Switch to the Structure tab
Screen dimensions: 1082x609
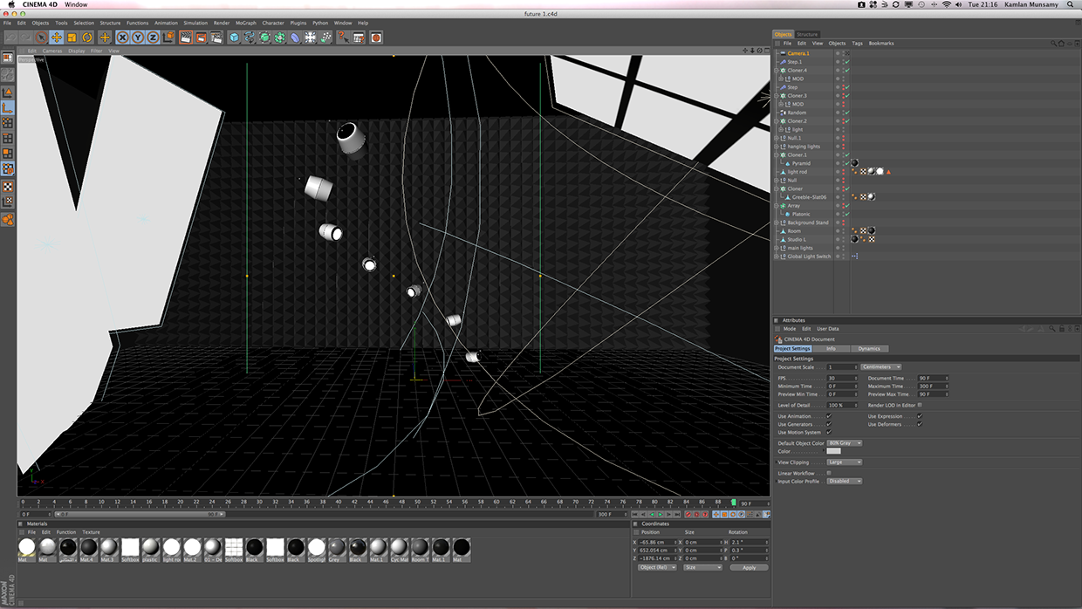807,34
